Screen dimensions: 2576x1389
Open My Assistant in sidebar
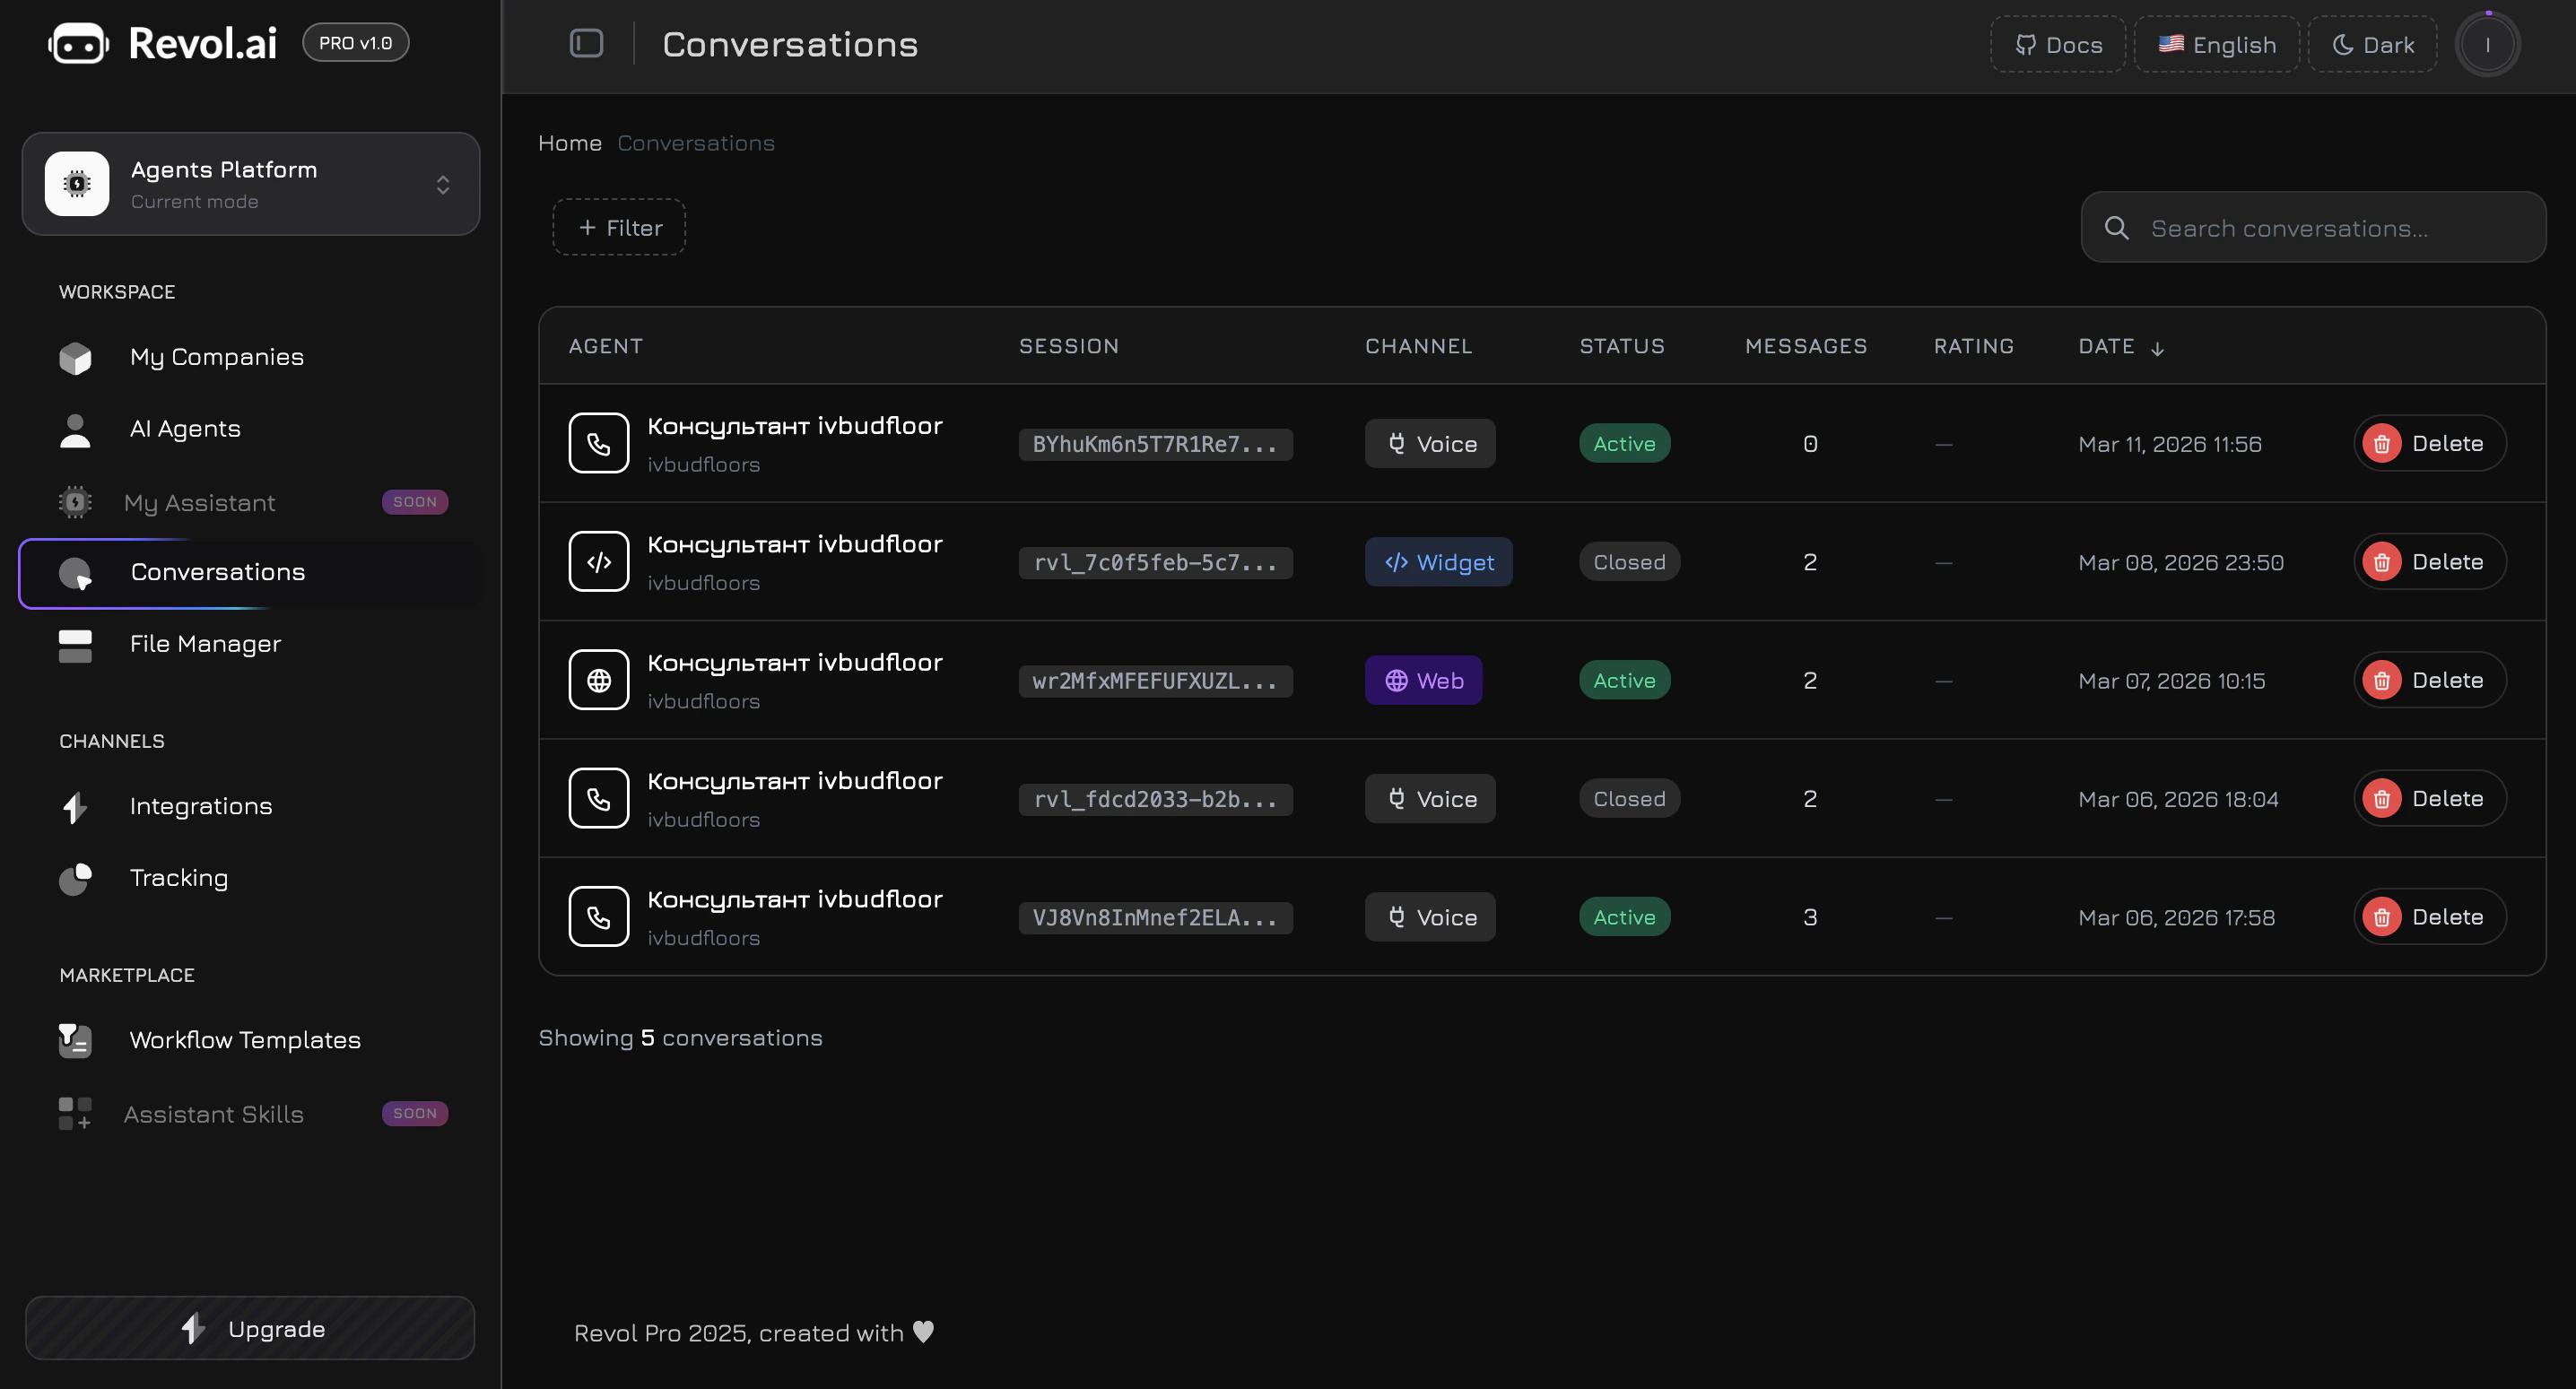click(x=250, y=502)
